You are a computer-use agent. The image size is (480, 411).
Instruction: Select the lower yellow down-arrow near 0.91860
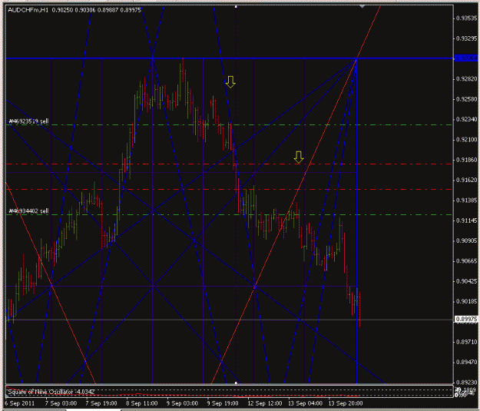tap(299, 157)
